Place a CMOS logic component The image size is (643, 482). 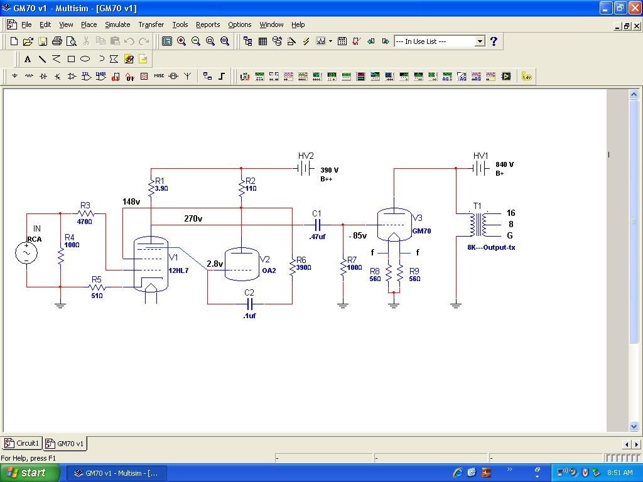pos(101,76)
